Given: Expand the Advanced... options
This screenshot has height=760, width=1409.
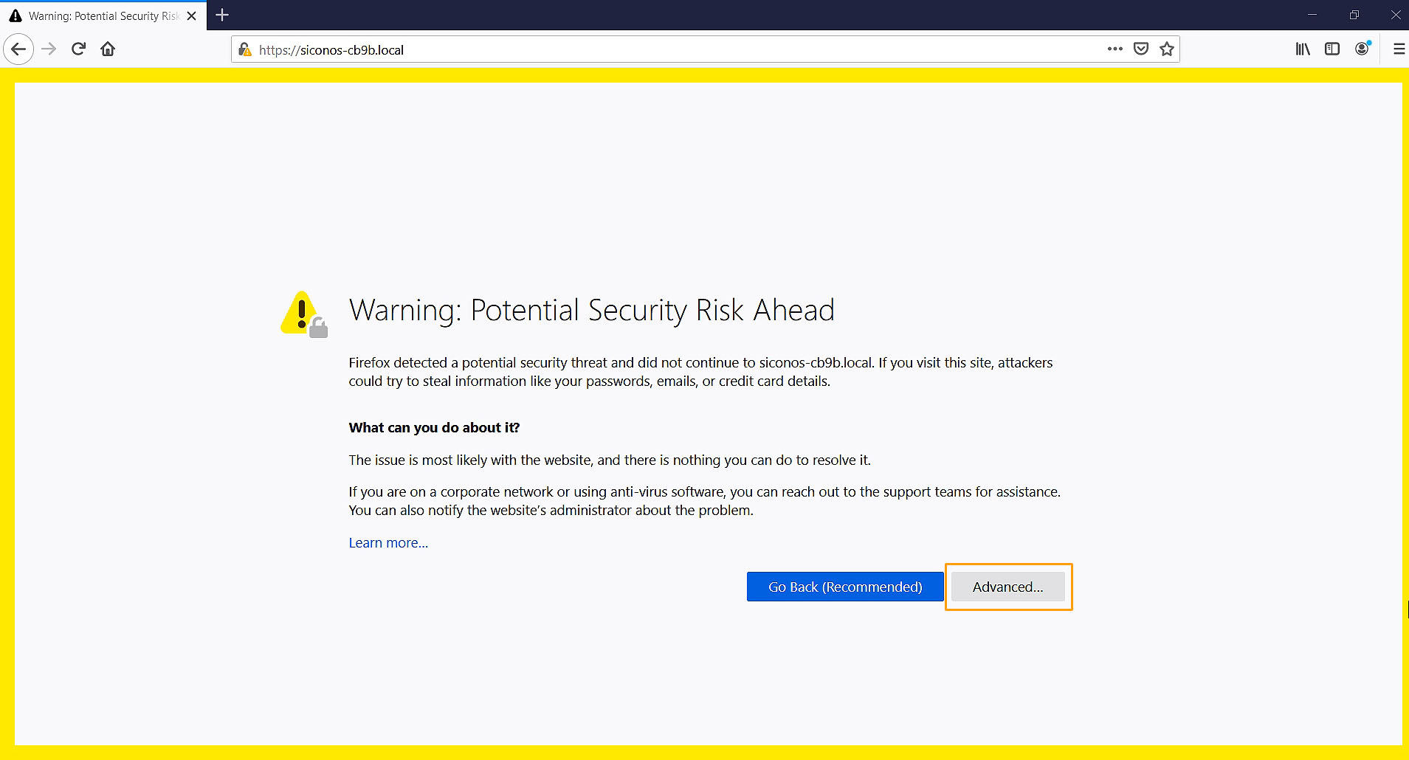Looking at the screenshot, I should (1007, 587).
